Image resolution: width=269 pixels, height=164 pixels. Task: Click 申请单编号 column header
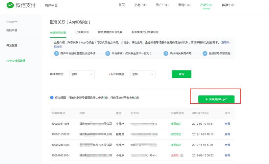(58, 113)
